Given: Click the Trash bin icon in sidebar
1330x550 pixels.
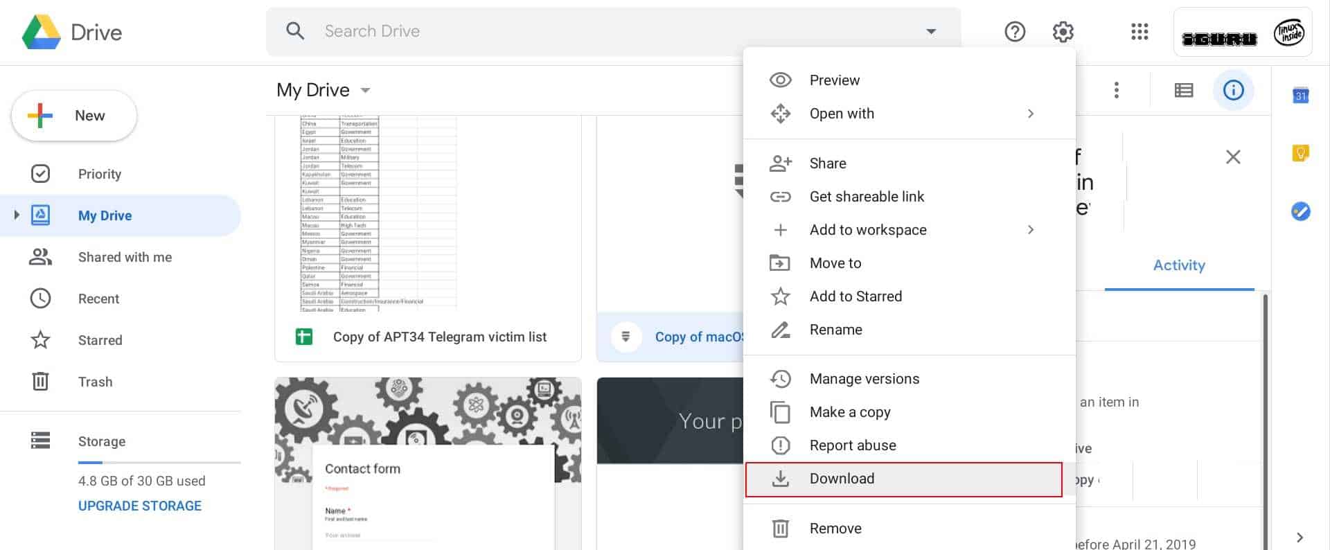Looking at the screenshot, I should click(41, 381).
